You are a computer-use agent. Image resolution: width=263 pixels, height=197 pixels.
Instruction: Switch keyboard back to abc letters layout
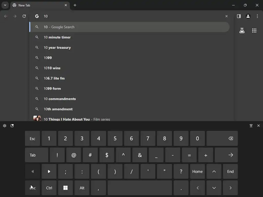pos(33,188)
